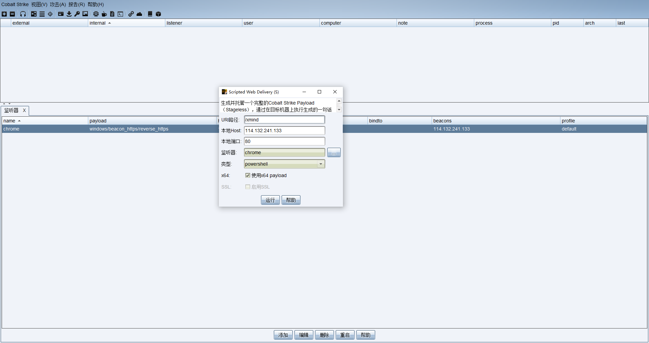Image resolution: width=649 pixels, height=343 pixels.
Task: Open the 攻击(A) menu
Action: [58, 4]
